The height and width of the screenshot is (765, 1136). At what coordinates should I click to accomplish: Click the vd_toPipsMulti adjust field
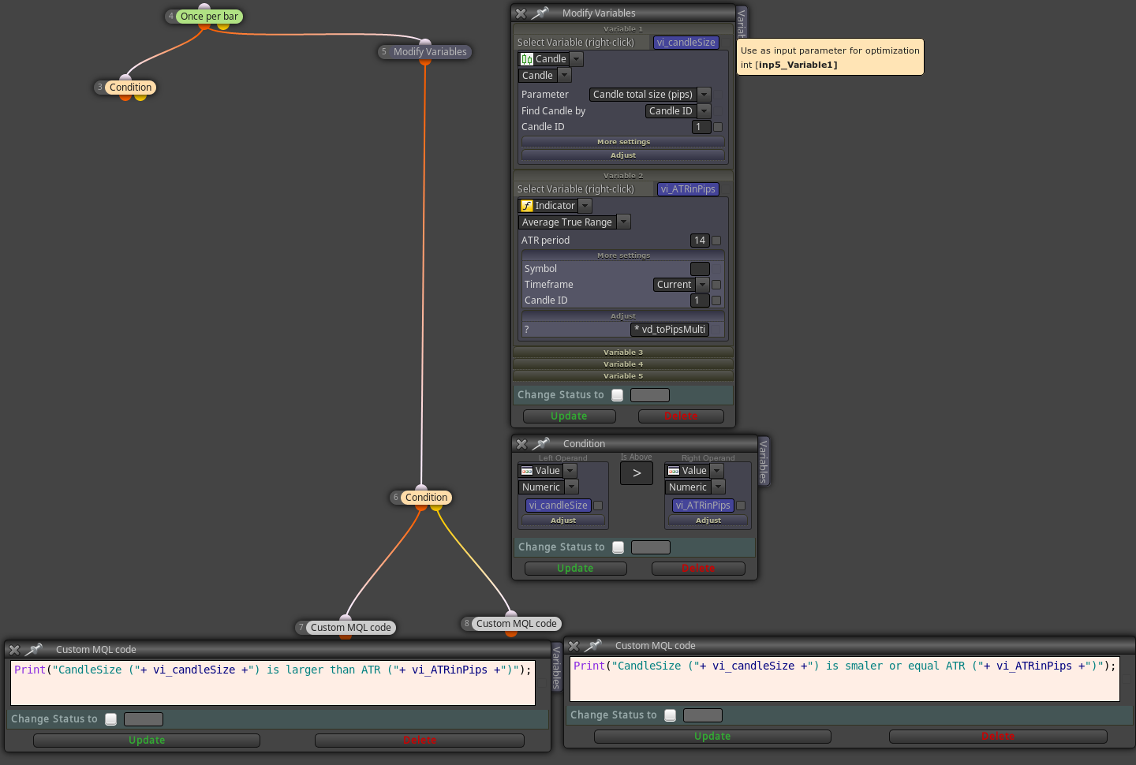point(670,330)
